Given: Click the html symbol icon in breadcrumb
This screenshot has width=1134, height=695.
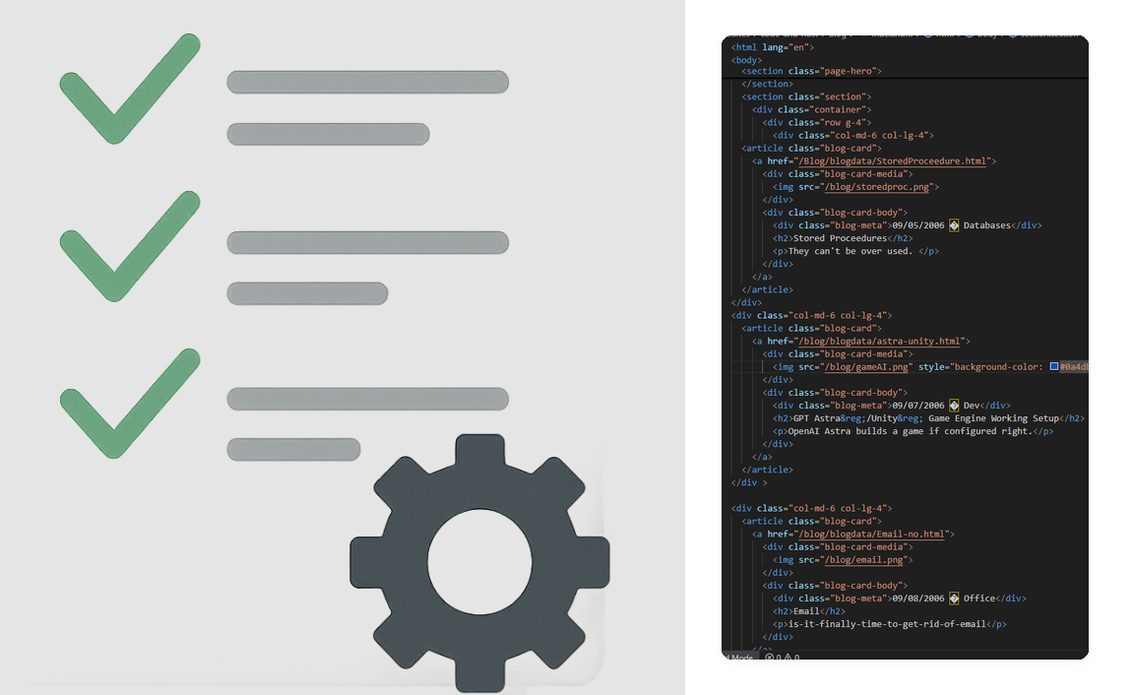Looking at the screenshot, I should [928, 34].
